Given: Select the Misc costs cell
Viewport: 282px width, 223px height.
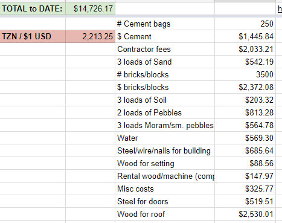Looking at the screenshot, I should [165, 189].
